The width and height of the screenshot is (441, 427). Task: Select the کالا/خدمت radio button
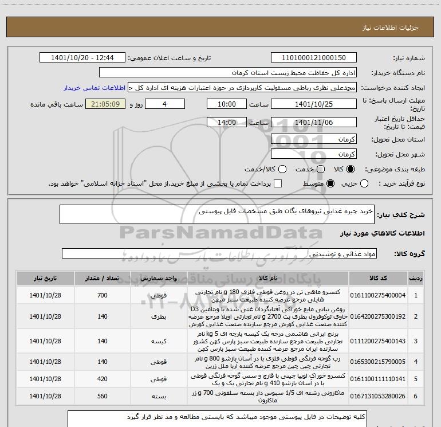[x=282, y=169]
